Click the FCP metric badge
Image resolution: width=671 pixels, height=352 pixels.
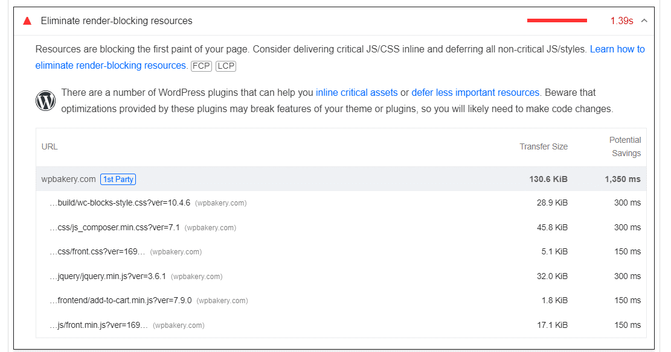(201, 66)
